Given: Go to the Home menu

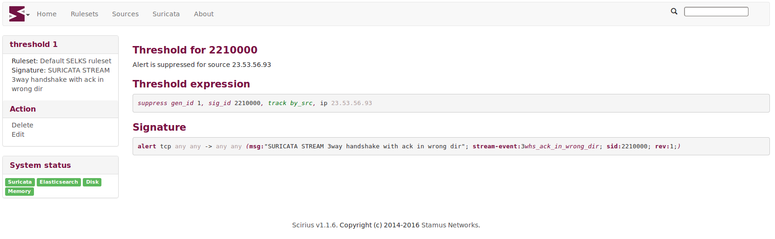Looking at the screenshot, I should [47, 14].
